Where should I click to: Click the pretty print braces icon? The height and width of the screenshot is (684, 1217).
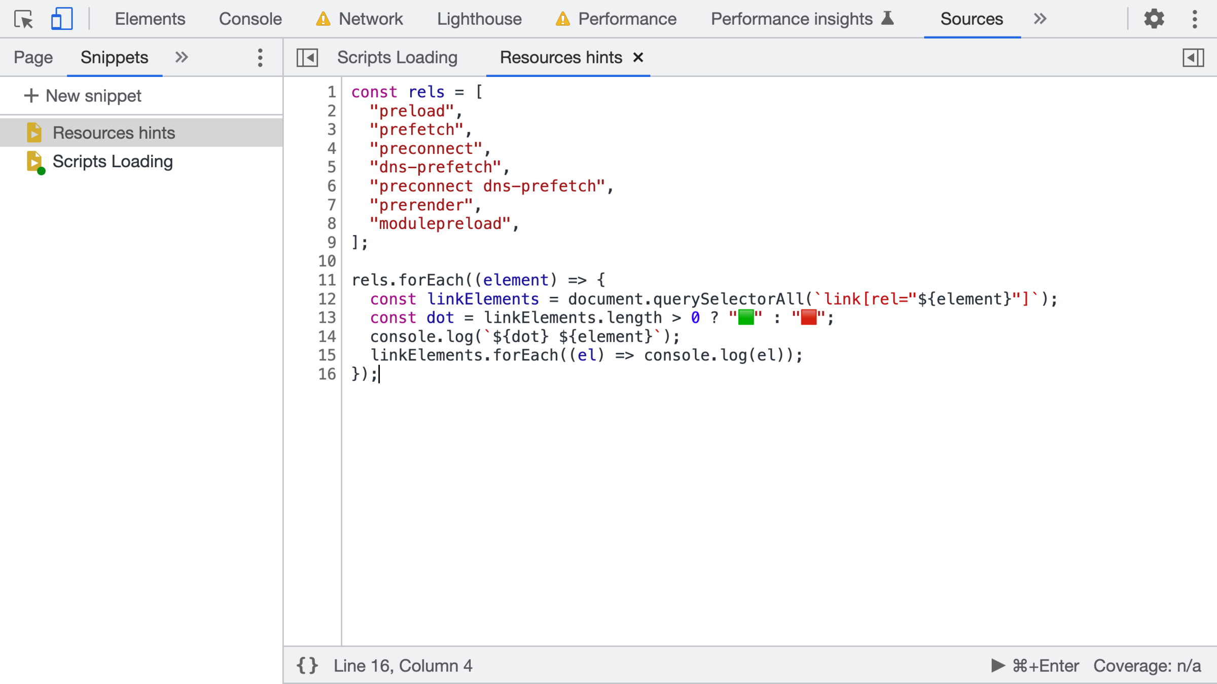pos(307,665)
